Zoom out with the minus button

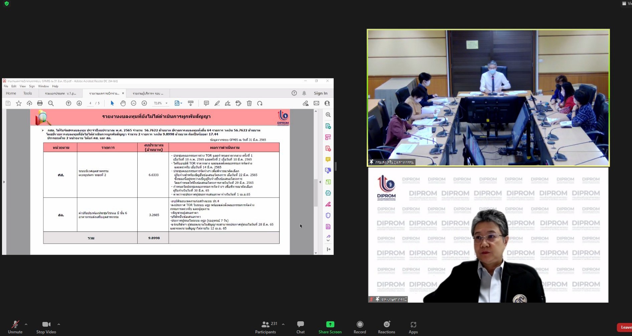(134, 104)
